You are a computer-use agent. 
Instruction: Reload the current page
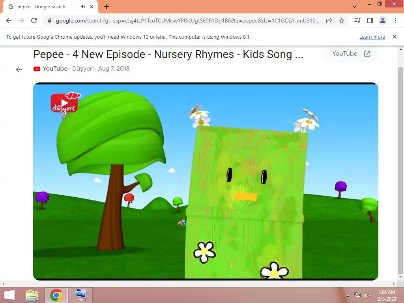[x=34, y=21]
